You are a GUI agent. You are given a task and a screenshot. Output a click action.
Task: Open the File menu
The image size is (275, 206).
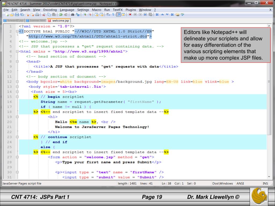point(6,10)
